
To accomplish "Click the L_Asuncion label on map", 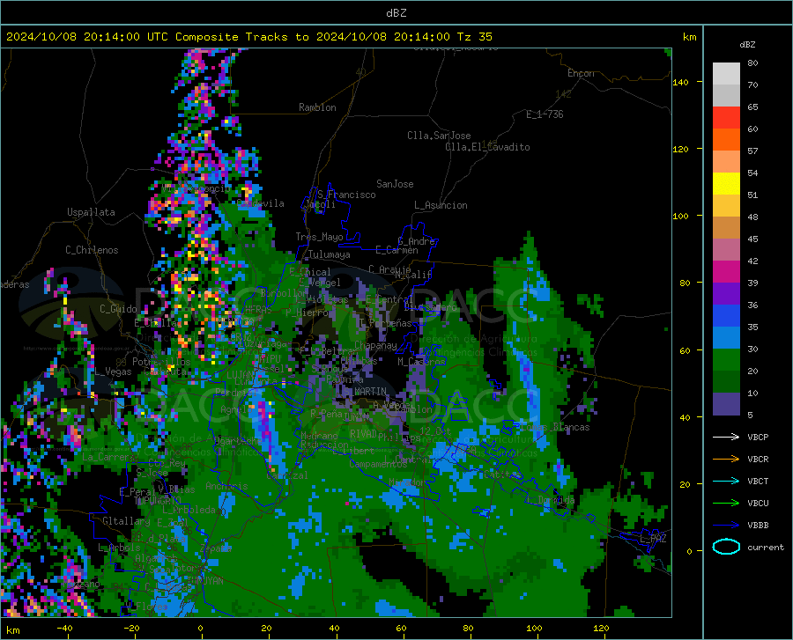I will [441, 205].
